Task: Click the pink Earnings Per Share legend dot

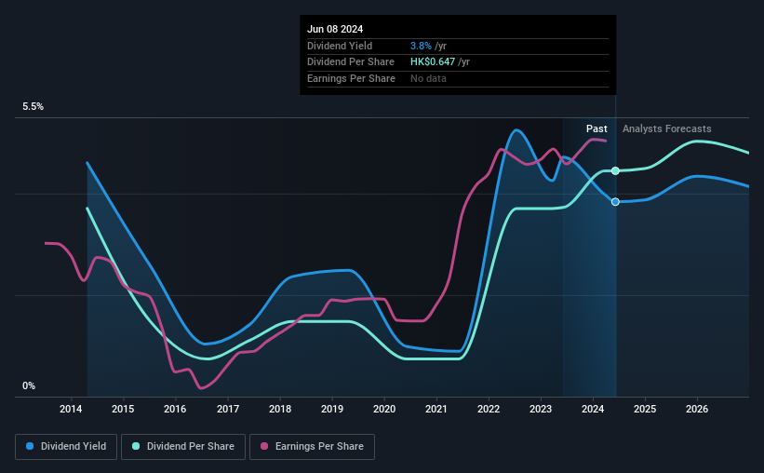Action: [x=264, y=446]
